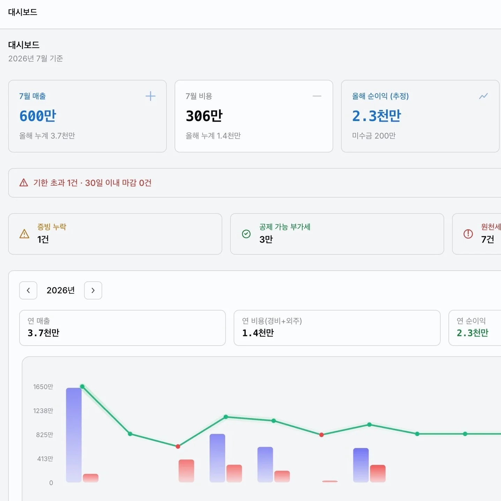Image resolution: width=501 pixels, height=501 pixels.
Task: Click the 413만 axis label
Action: pos(45,459)
